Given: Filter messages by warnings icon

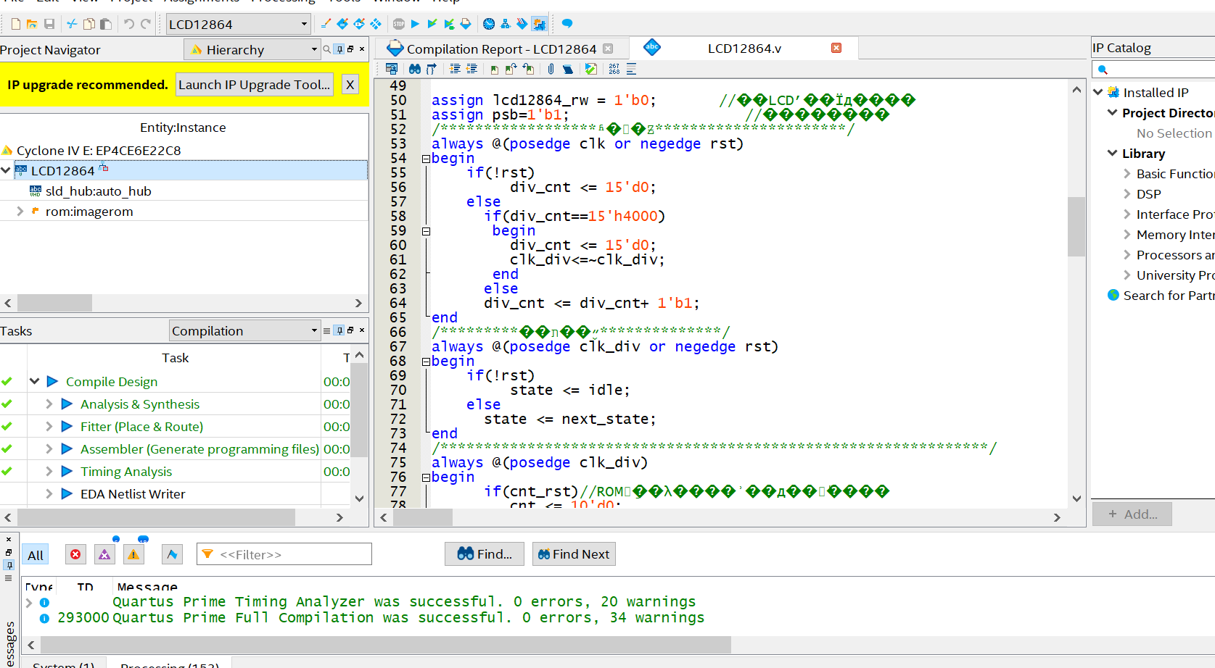Looking at the screenshot, I should [133, 554].
